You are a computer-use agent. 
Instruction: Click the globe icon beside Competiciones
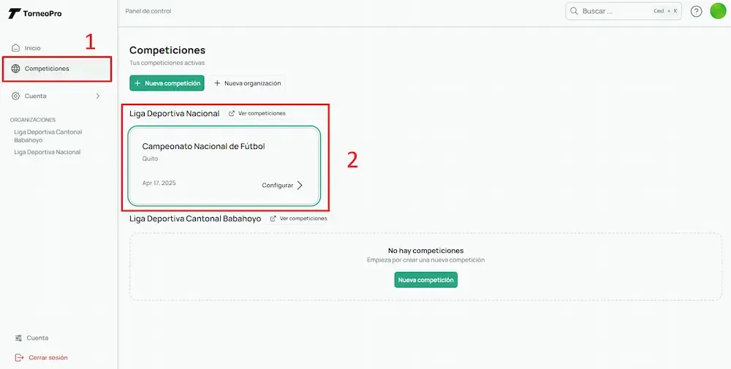16,69
